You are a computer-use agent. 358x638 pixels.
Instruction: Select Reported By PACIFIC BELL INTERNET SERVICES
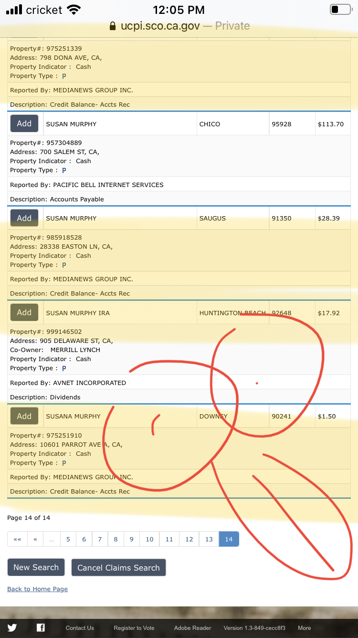pyautogui.click(x=87, y=185)
